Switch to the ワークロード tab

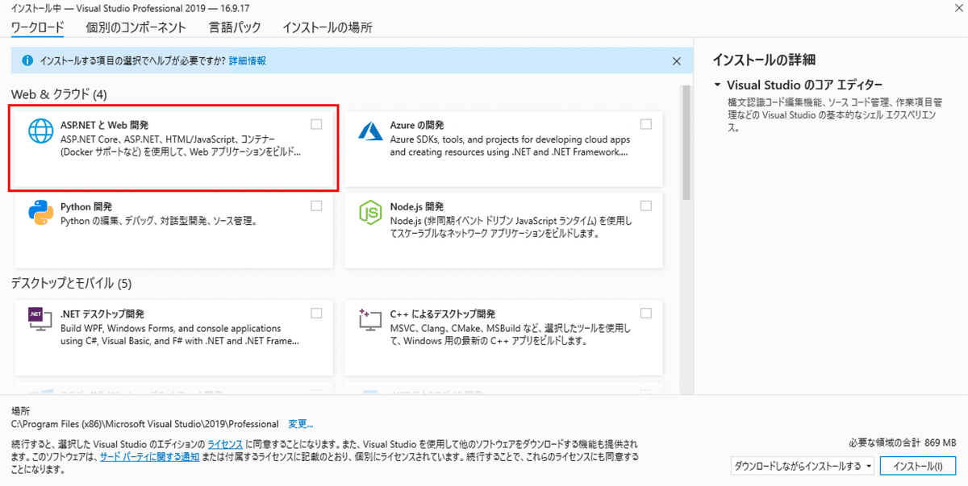(x=38, y=27)
